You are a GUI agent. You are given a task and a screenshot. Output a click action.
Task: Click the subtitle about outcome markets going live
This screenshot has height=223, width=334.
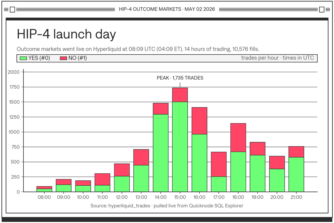tap(138, 49)
